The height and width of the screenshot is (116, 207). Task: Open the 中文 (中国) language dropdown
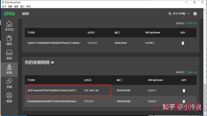click(x=181, y=14)
